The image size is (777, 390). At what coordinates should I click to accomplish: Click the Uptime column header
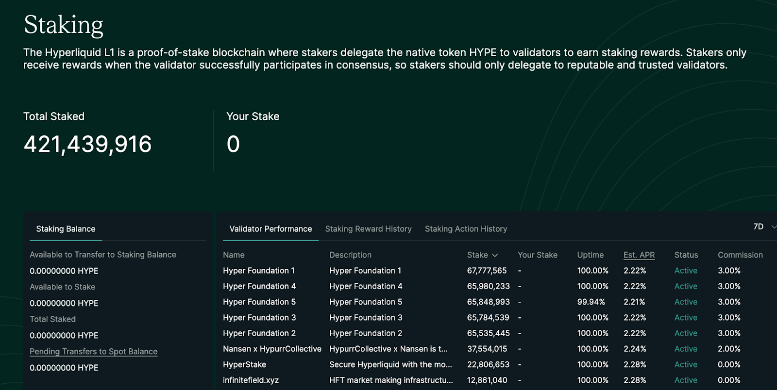[590, 255]
